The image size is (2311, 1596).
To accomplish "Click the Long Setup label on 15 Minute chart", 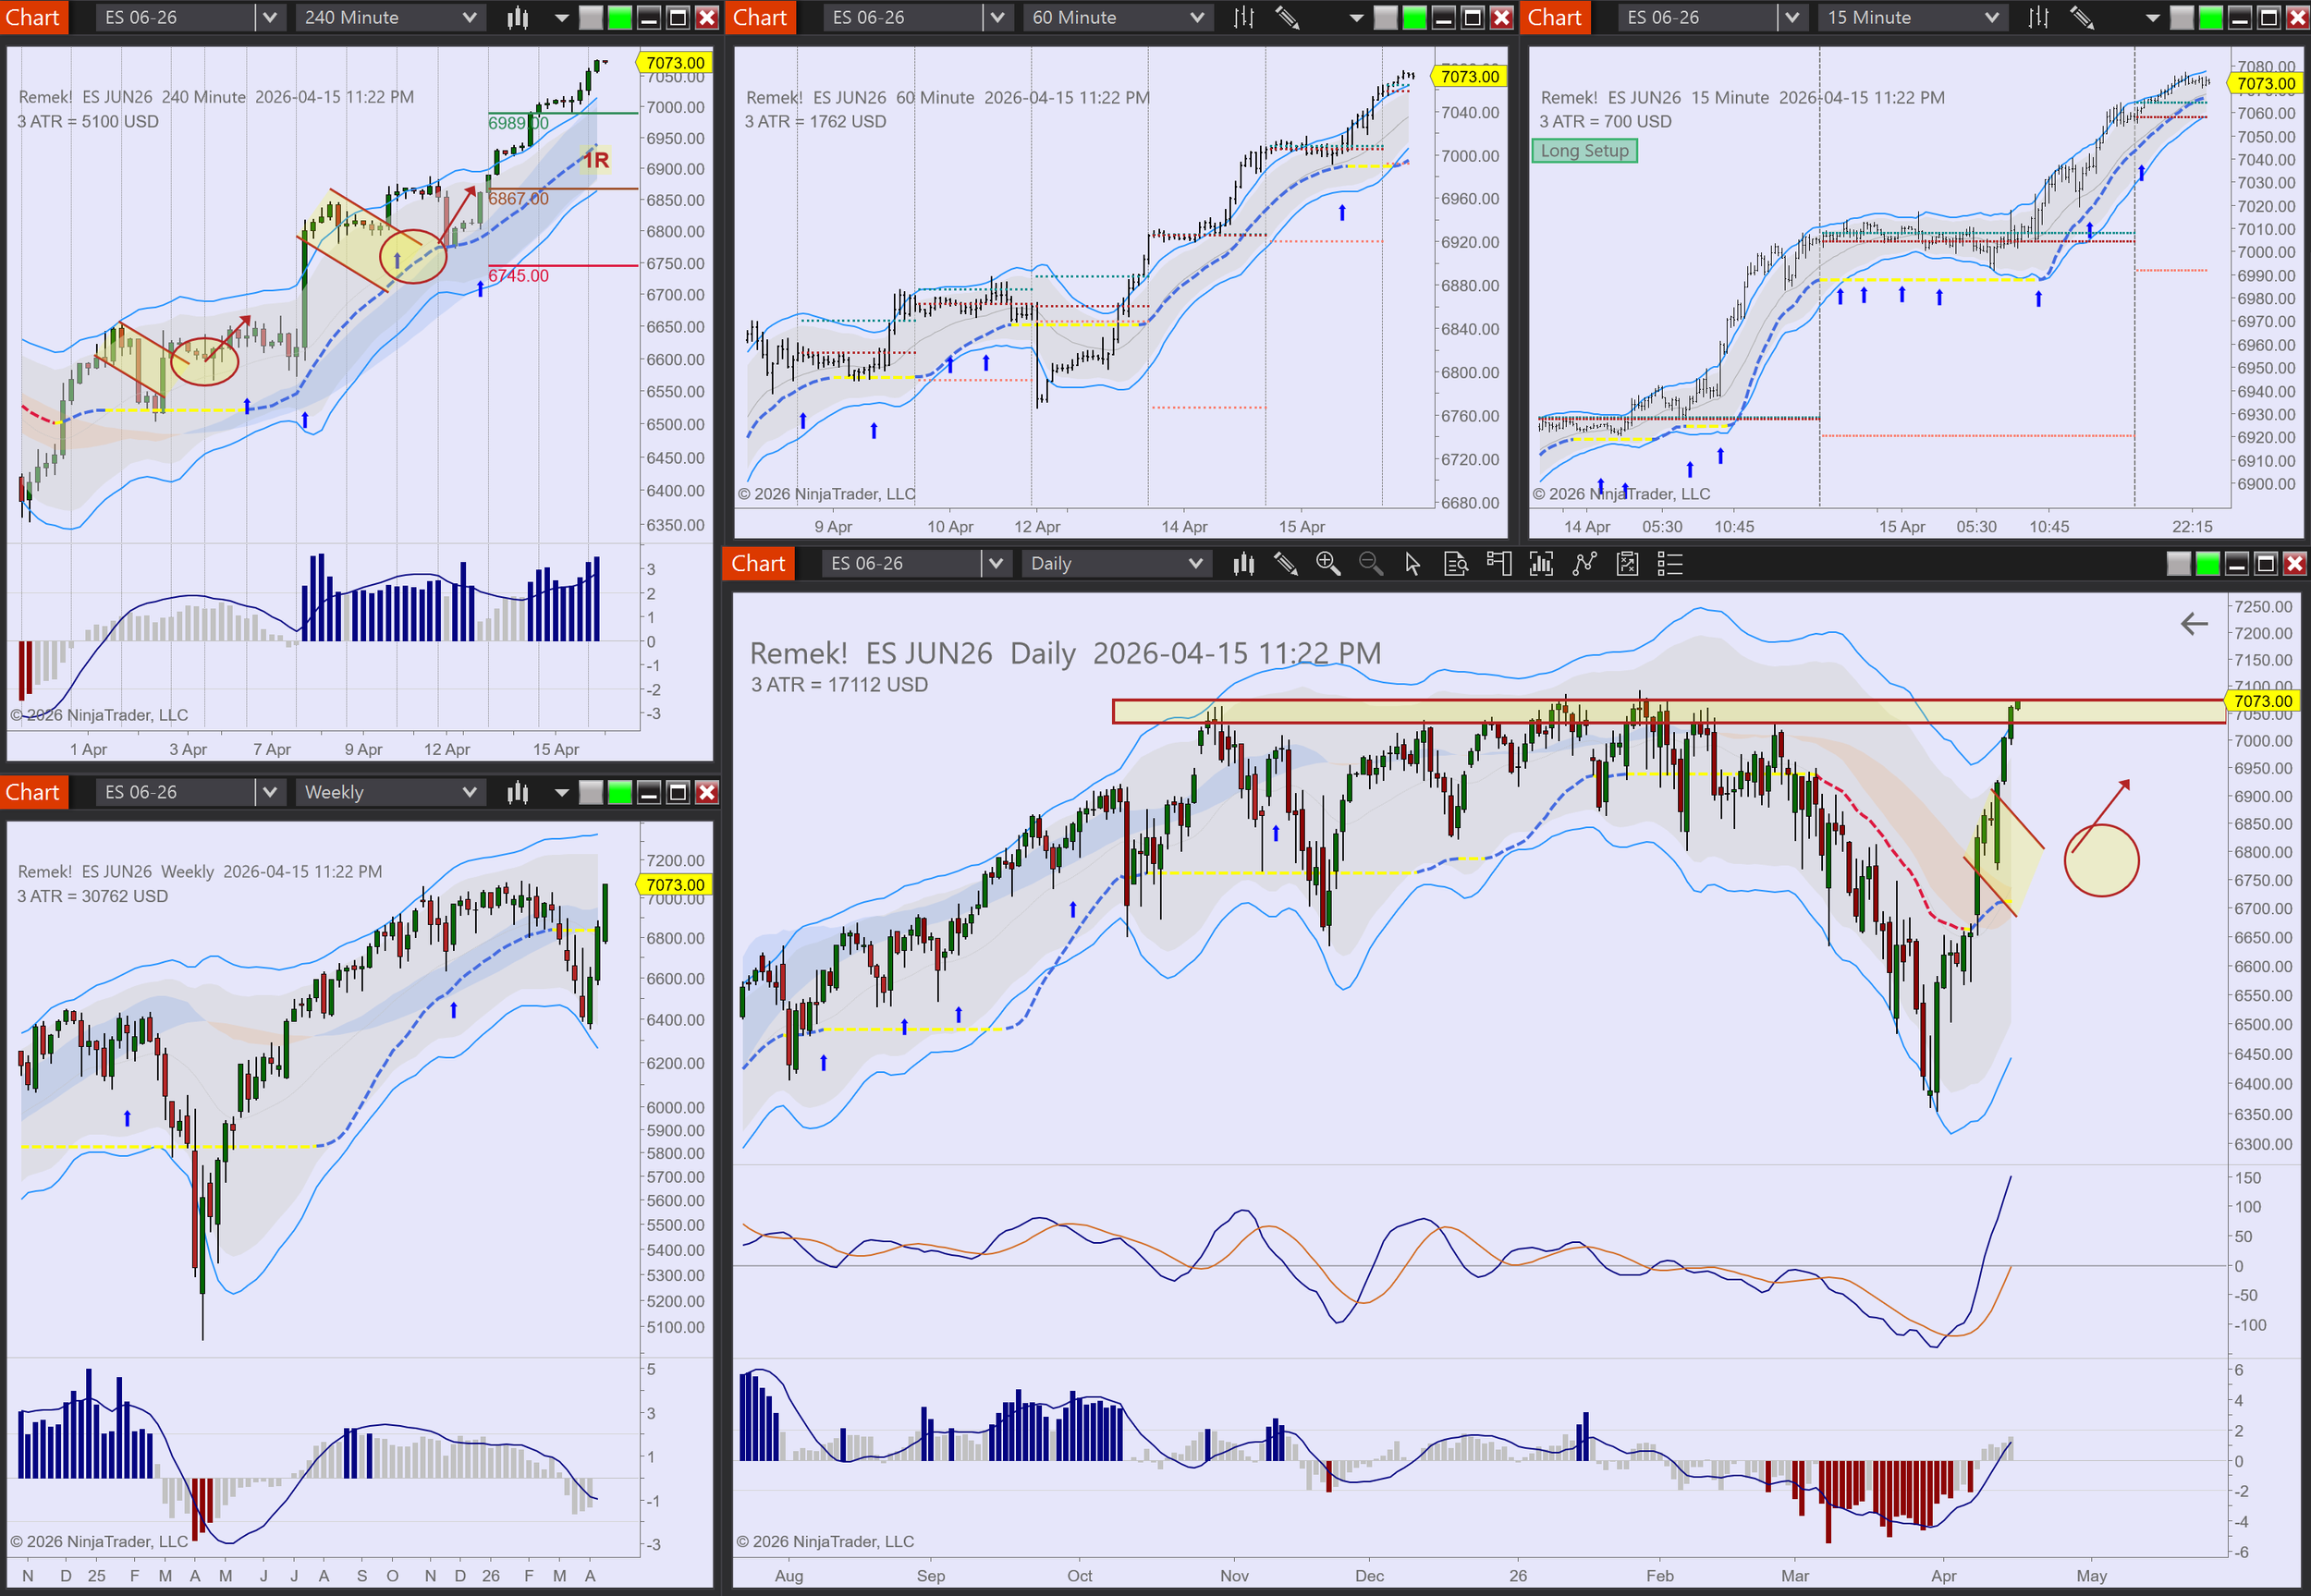I will pyautogui.click(x=1584, y=151).
